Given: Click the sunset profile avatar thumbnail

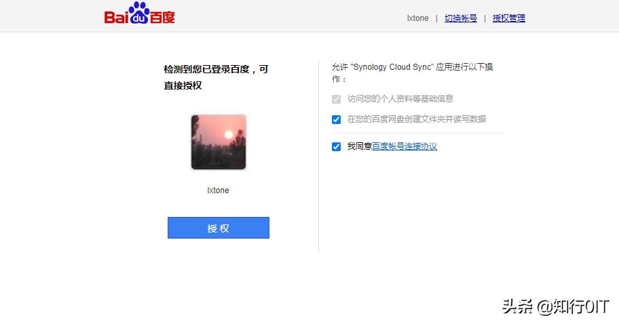Looking at the screenshot, I should (219, 142).
